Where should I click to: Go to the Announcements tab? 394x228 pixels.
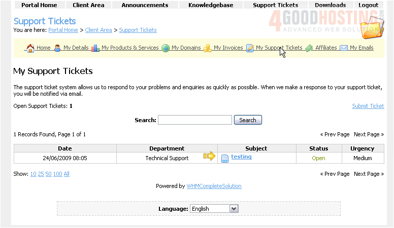[145, 5]
